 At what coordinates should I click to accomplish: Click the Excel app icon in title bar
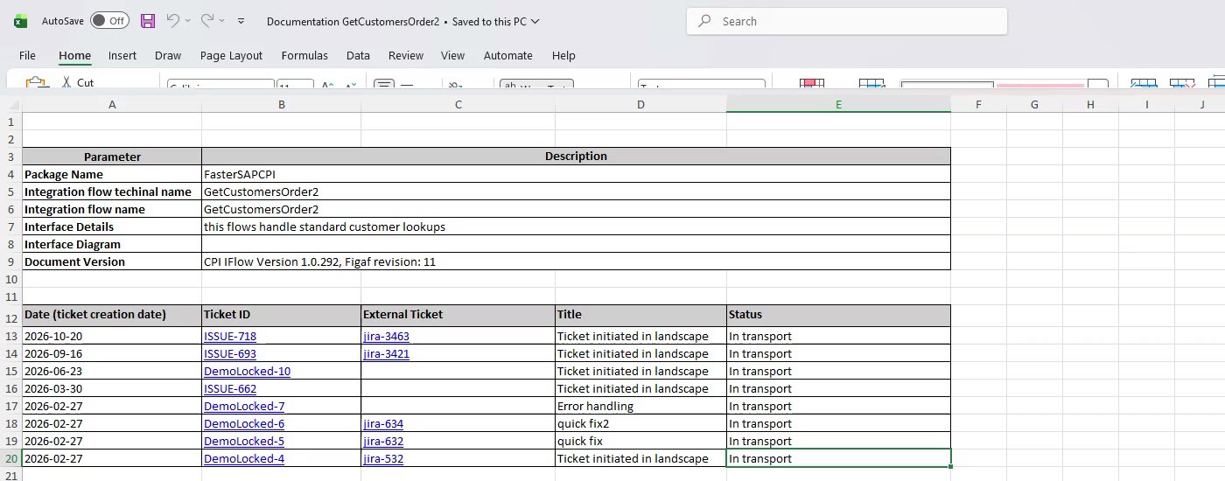point(20,21)
